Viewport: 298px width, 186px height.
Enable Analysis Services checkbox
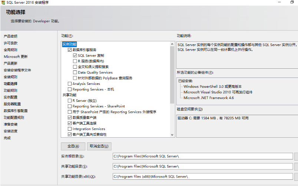coord(70,84)
